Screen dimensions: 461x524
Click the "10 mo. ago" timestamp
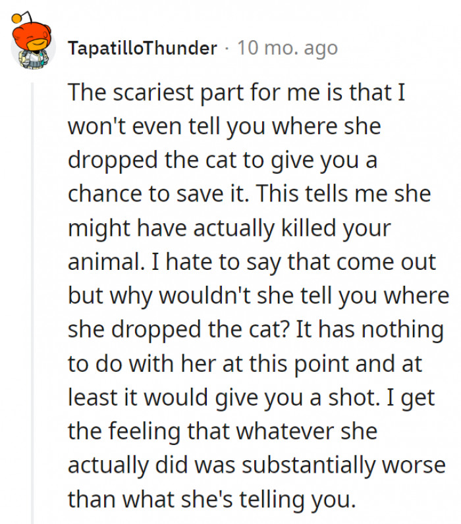(286, 48)
